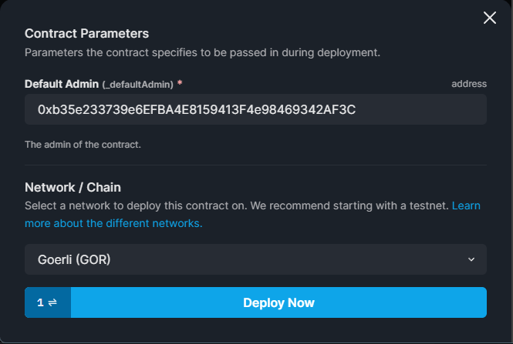This screenshot has height=344, width=513.
Task: Click the chevron arrow on network selector
Action: click(471, 259)
